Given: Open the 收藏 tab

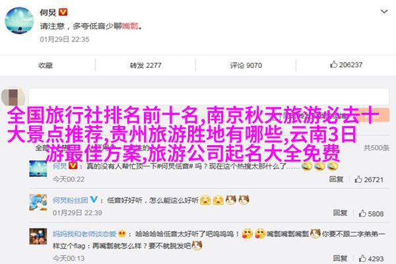Looking at the screenshot, I should click(x=46, y=65).
